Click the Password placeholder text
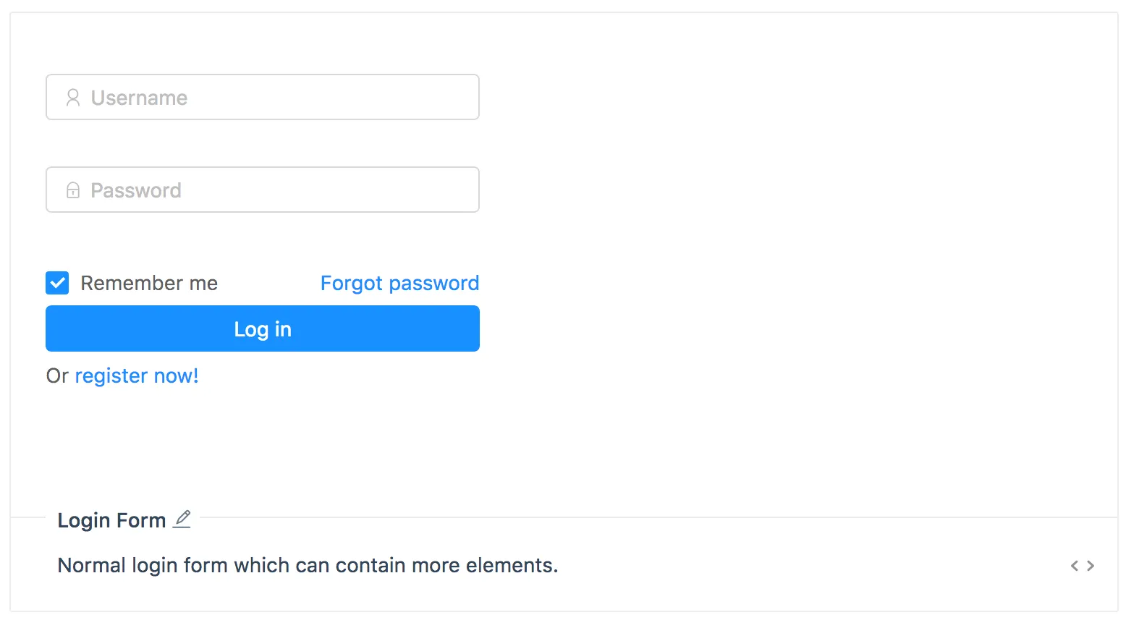Image resolution: width=1139 pixels, height=628 pixels. point(136,190)
